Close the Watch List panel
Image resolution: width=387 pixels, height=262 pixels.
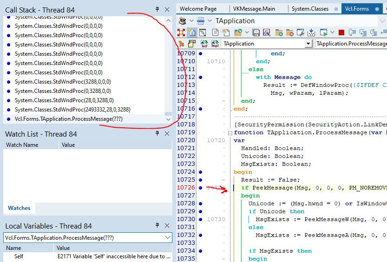(167, 134)
